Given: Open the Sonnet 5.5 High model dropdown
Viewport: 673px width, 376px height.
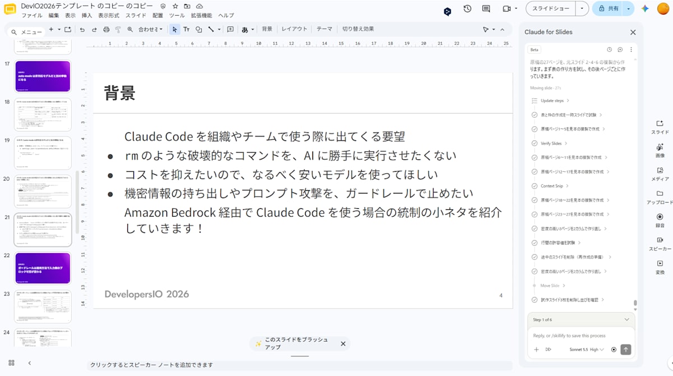Looking at the screenshot, I should [587, 349].
